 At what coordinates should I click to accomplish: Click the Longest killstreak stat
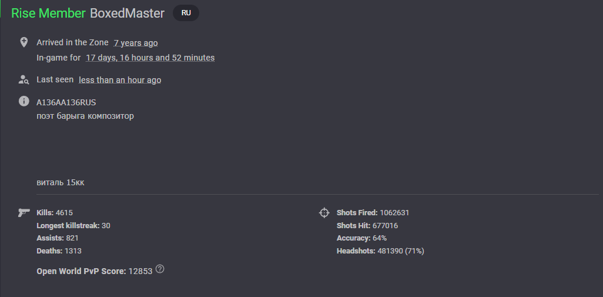[73, 225]
